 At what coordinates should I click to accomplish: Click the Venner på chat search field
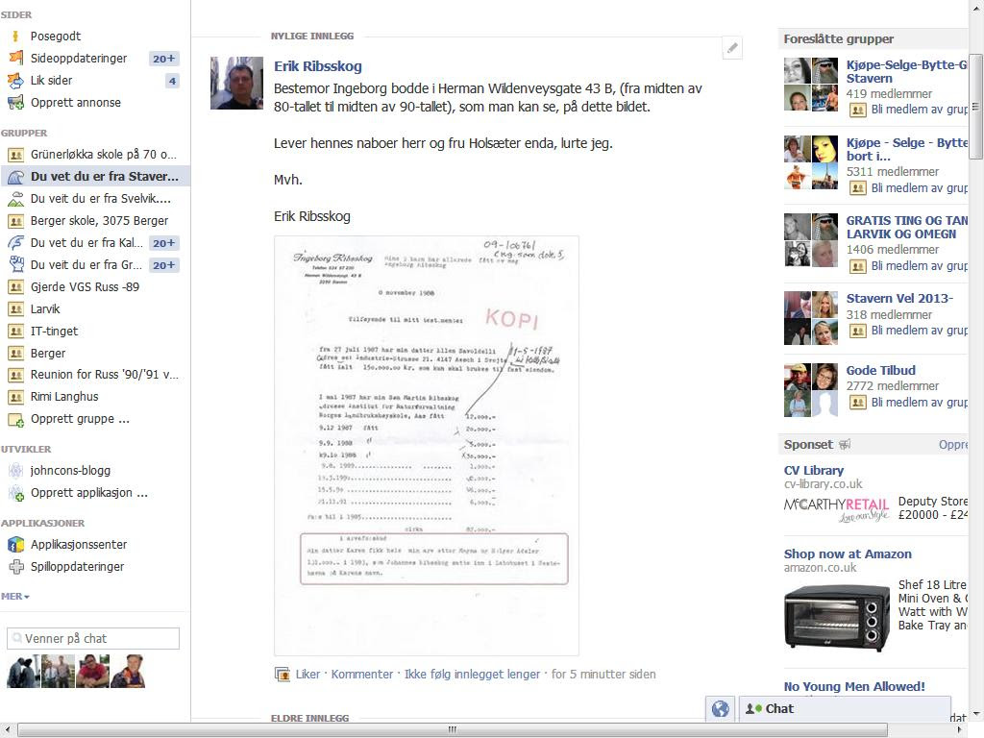93,638
